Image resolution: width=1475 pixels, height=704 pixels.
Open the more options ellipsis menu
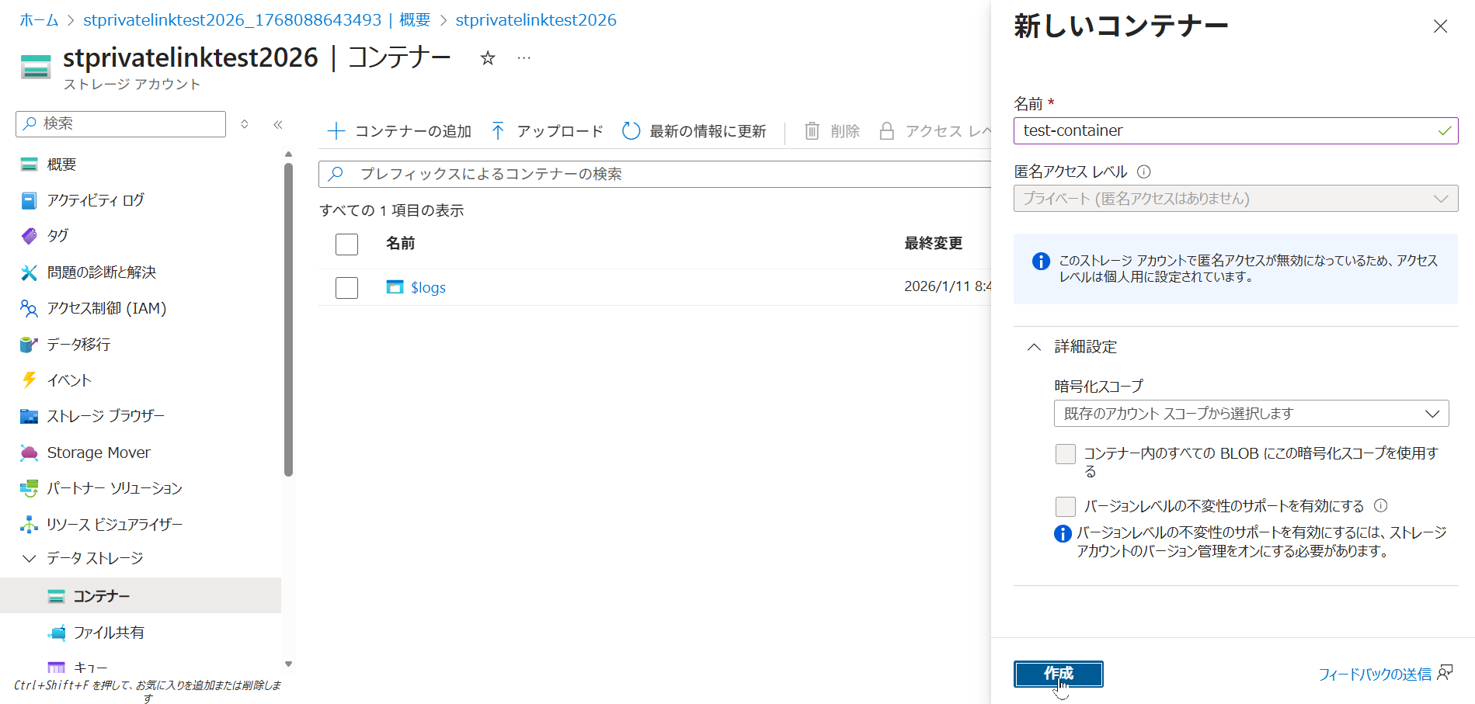click(524, 58)
